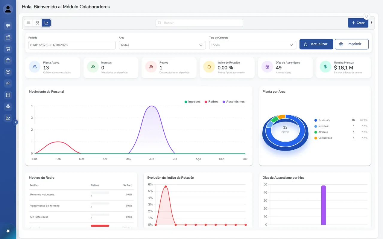Open the trend chart icon in sidebar

pos(8,118)
